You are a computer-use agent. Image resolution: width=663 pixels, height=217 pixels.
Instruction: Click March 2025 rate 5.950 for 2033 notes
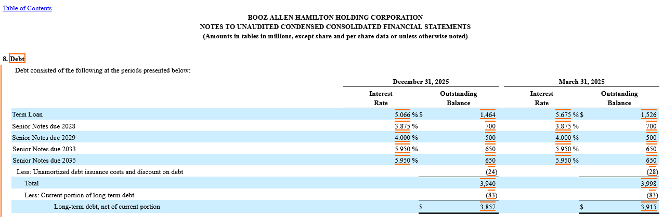tap(563, 149)
